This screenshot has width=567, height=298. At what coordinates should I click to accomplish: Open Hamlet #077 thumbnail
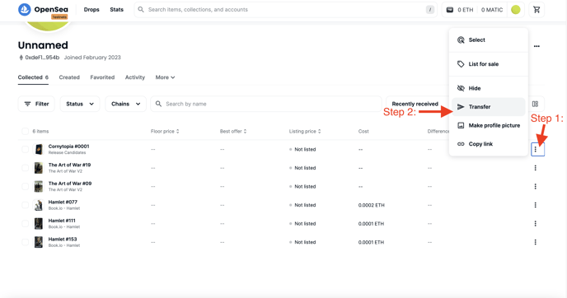point(39,205)
